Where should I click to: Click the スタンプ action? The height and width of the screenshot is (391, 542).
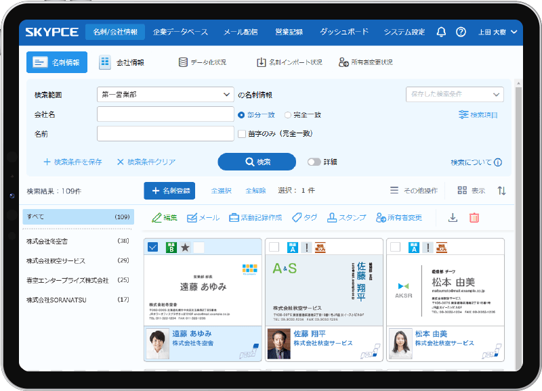(346, 218)
